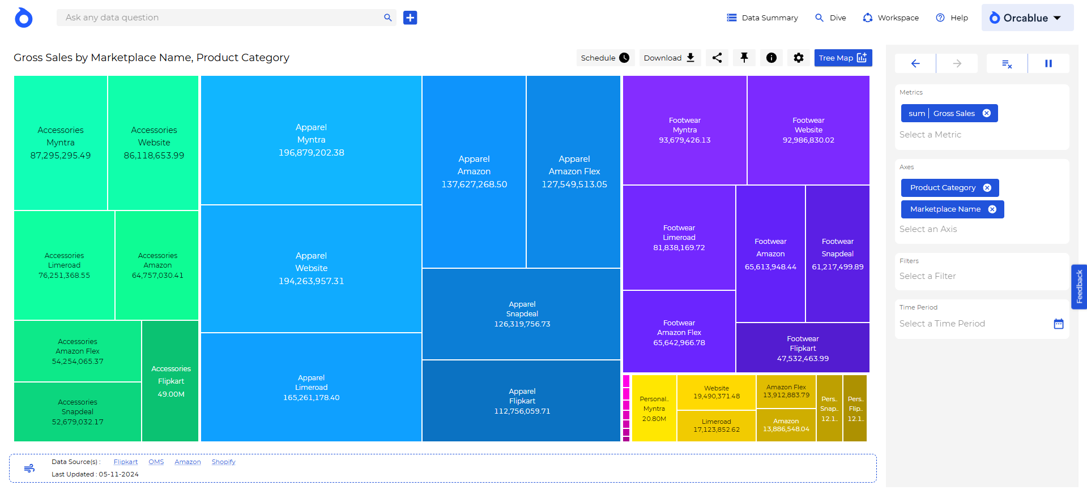Select the Apparel Amazon Flex tile
1087x494 pixels.
[x=574, y=172]
